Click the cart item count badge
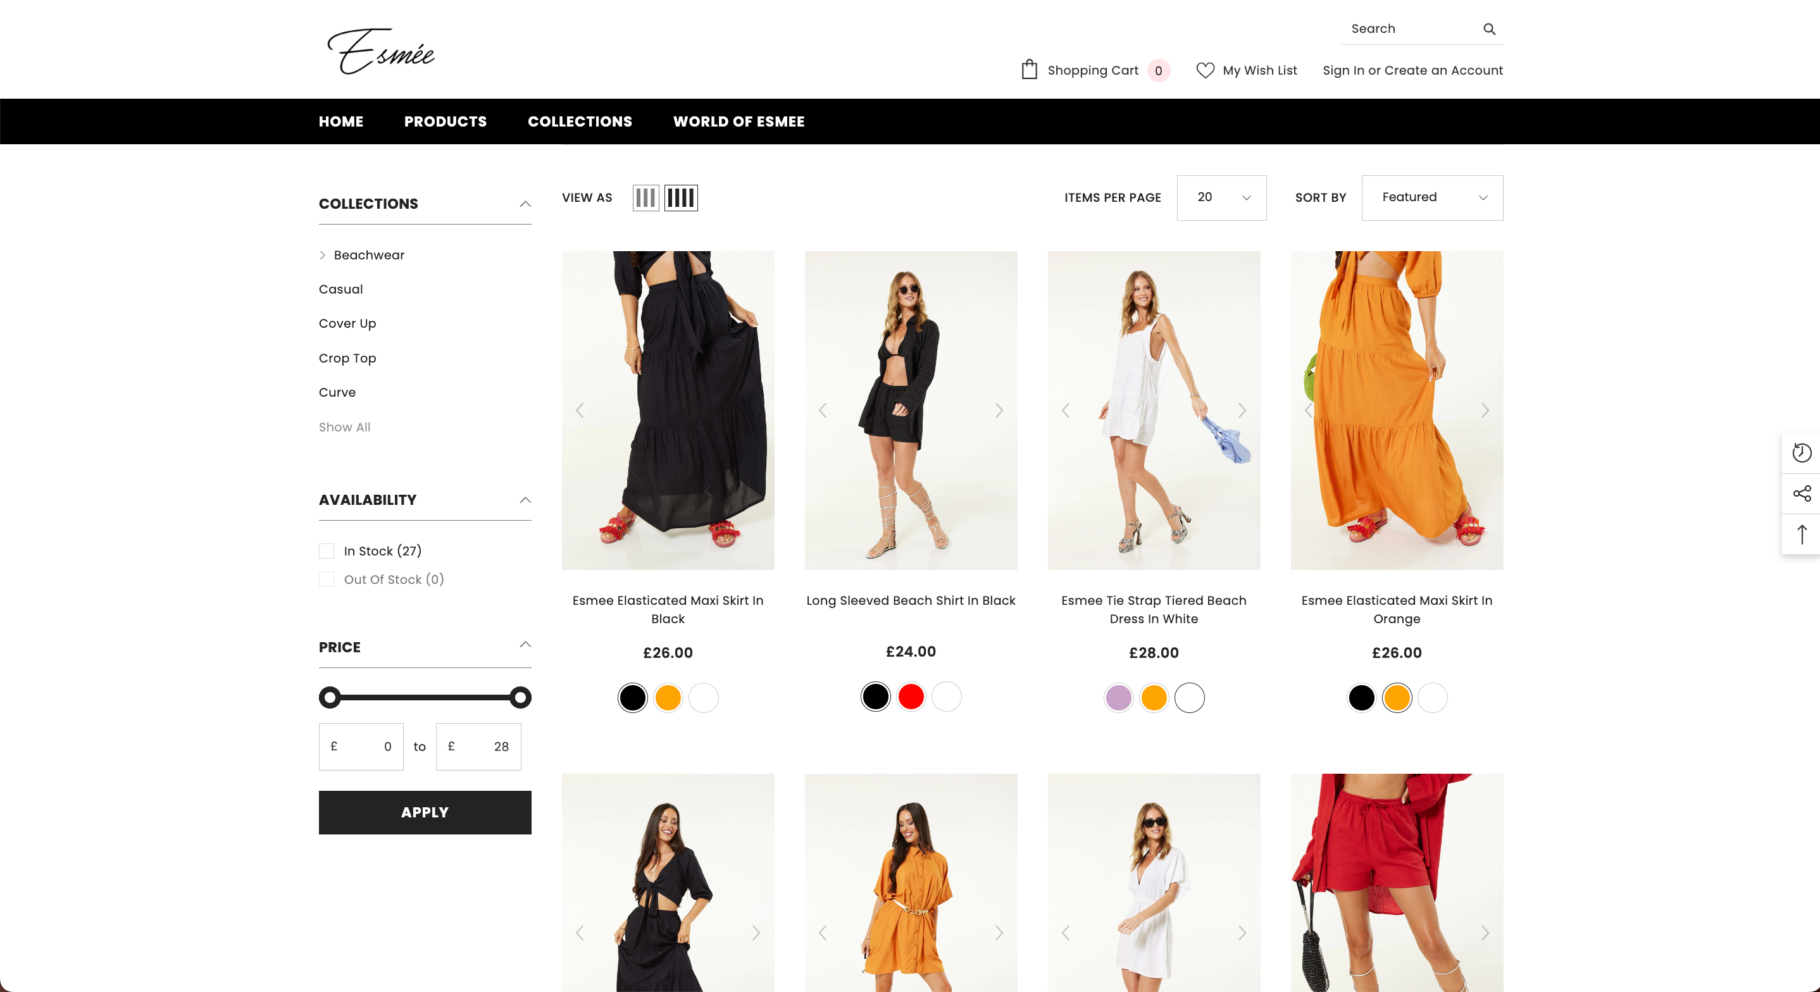 coord(1159,71)
